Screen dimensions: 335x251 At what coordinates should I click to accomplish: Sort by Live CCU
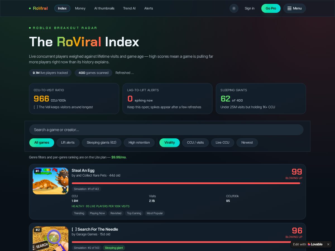(222, 143)
